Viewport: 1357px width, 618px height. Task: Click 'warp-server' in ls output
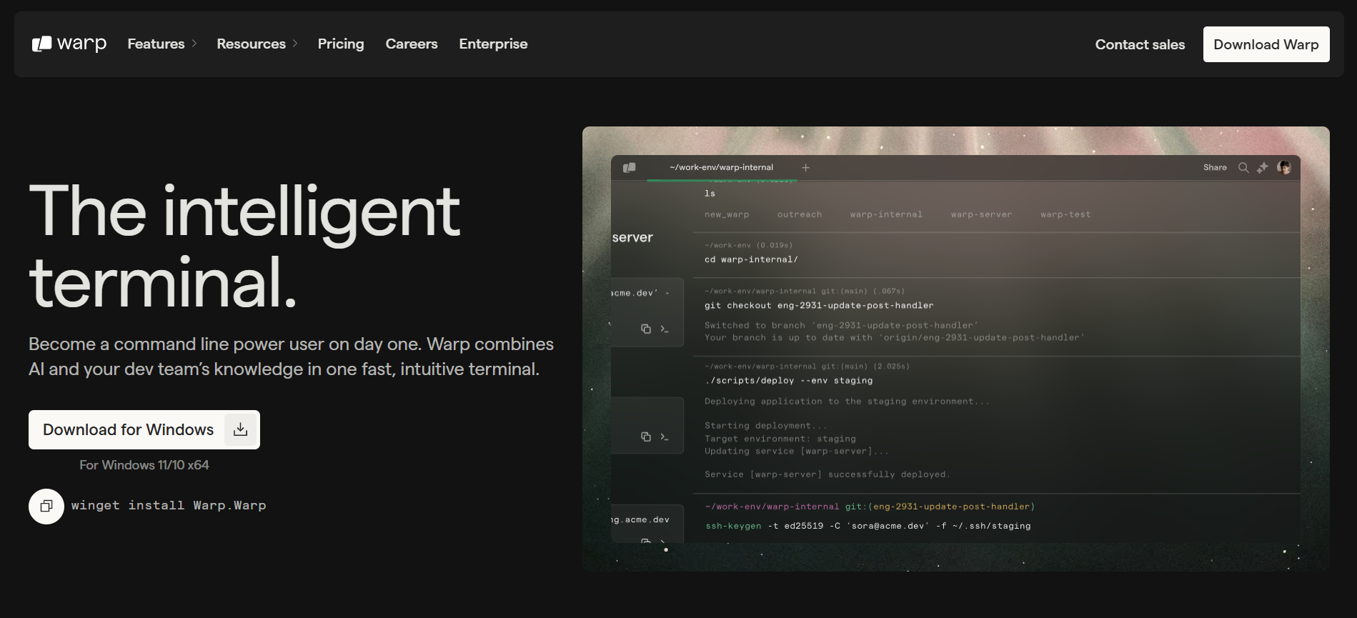click(x=981, y=214)
